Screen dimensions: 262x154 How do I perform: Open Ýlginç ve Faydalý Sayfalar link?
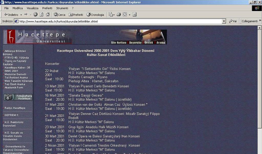coord(15,63)
